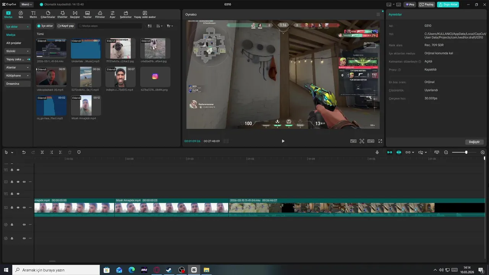Open the Çıkartmalar stickers tab

click(x=48, y=15)
